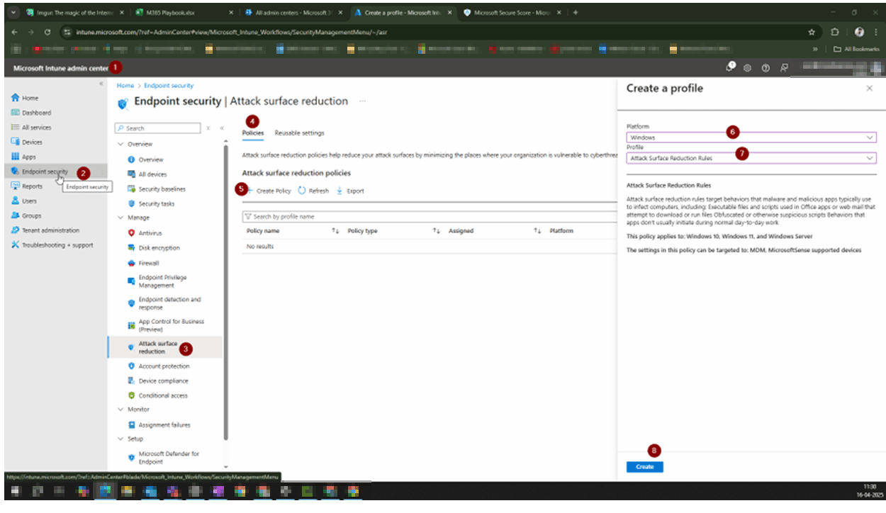
Task: Open Reports in left navigation
Action: point(27,186)
